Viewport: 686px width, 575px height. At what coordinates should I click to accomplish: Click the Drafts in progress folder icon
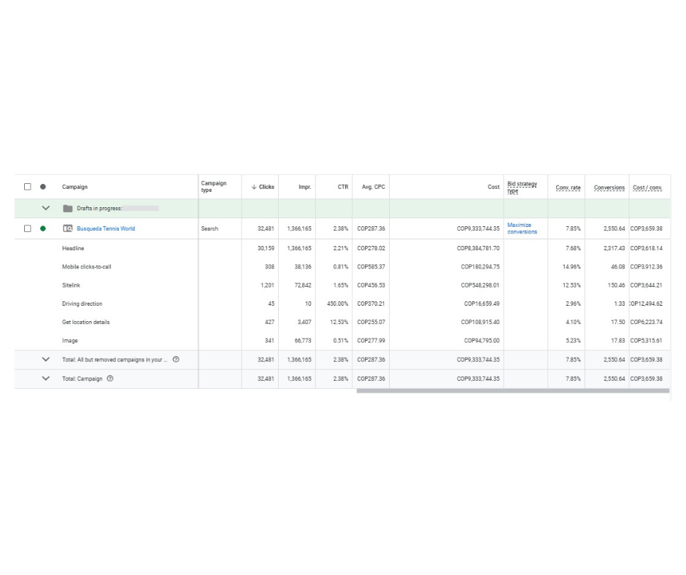[68, 209]
